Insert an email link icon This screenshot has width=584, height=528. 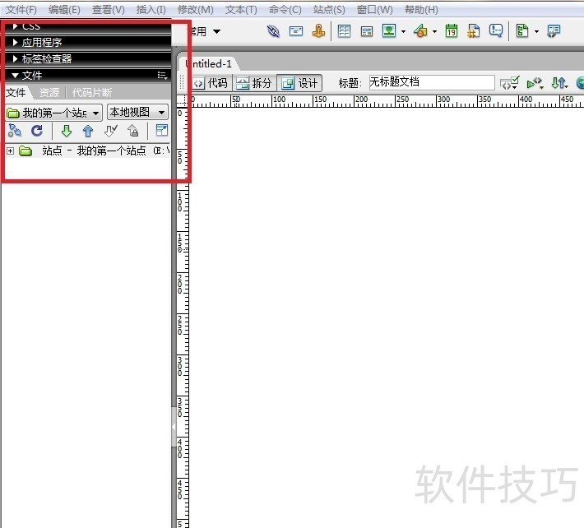coord(296,31)
